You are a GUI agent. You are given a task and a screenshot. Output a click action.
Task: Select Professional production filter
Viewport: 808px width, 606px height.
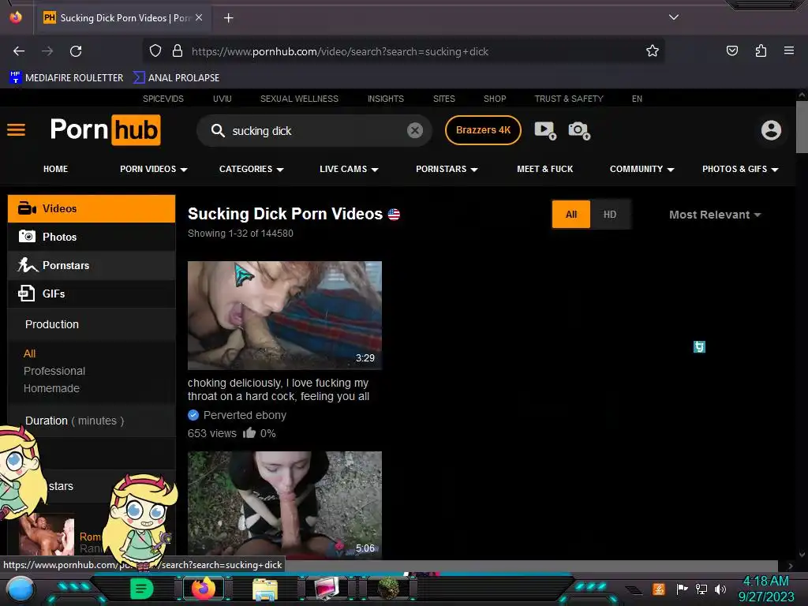(x=54, y=371)
